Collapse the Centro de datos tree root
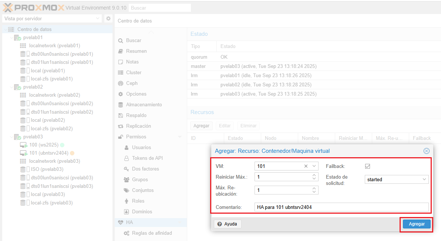441x241 pixels. point(5,29)
